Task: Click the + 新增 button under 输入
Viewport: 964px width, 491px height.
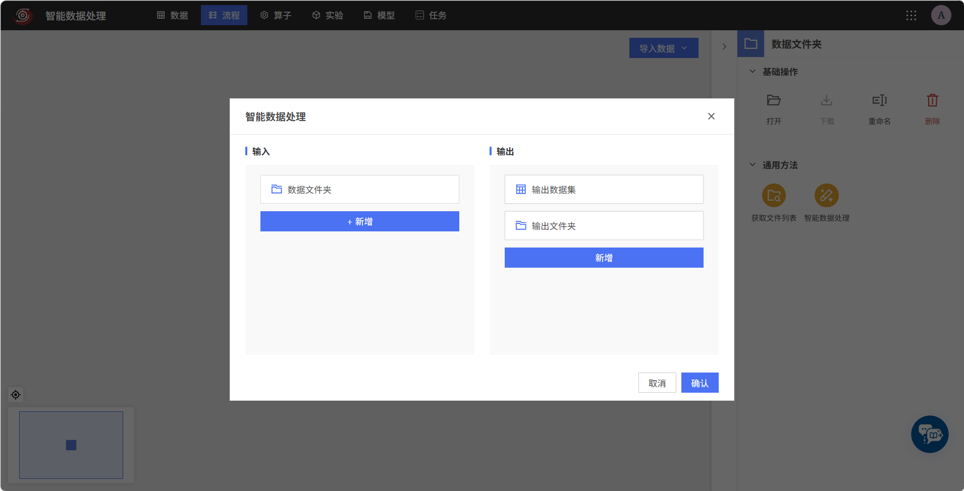Action: (x=360, y=221)
